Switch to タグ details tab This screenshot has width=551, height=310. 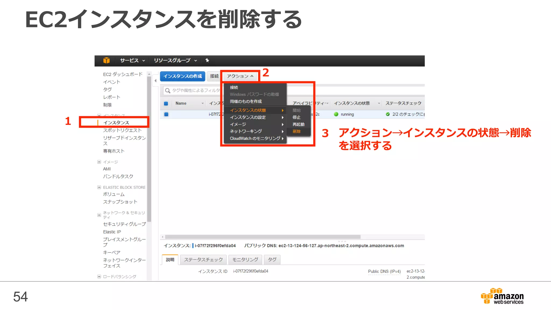click(x=272, y=260)
